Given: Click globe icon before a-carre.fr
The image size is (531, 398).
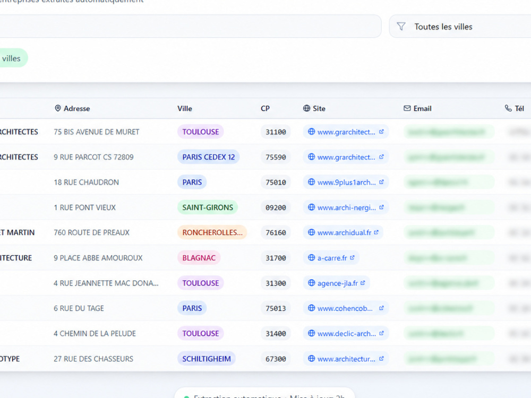Looking at the screenshot, I should tap(312, 257).
